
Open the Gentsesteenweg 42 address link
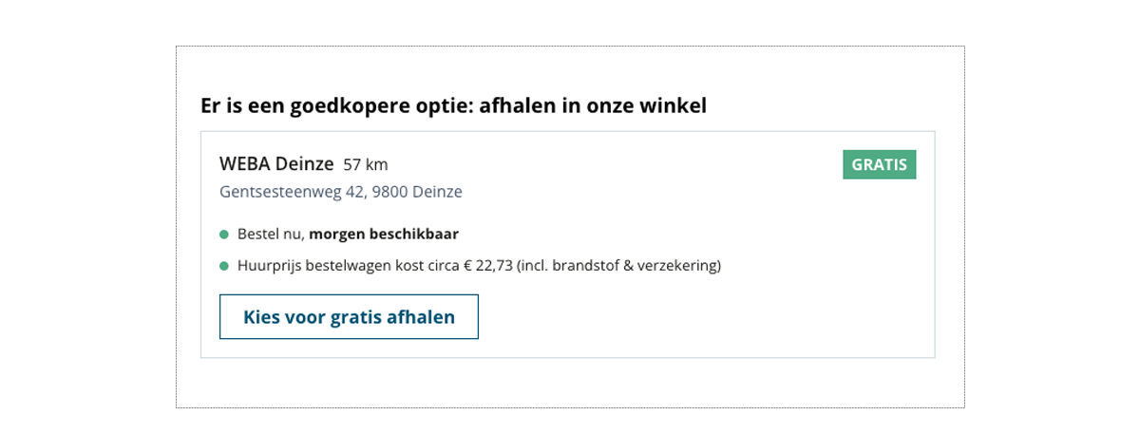pyautogui.click(x=341, y=192)
